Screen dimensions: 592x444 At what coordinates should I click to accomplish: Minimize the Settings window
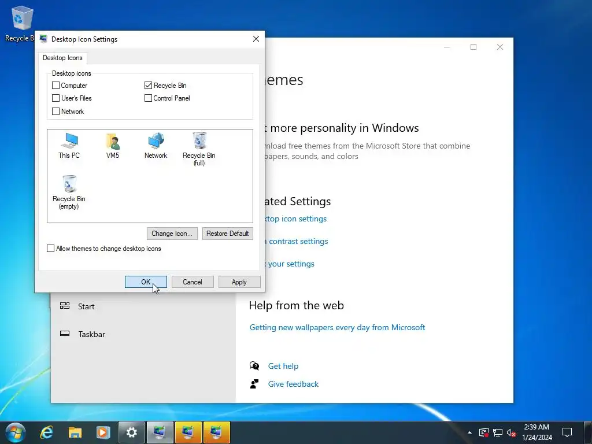[x=447, y=47]
